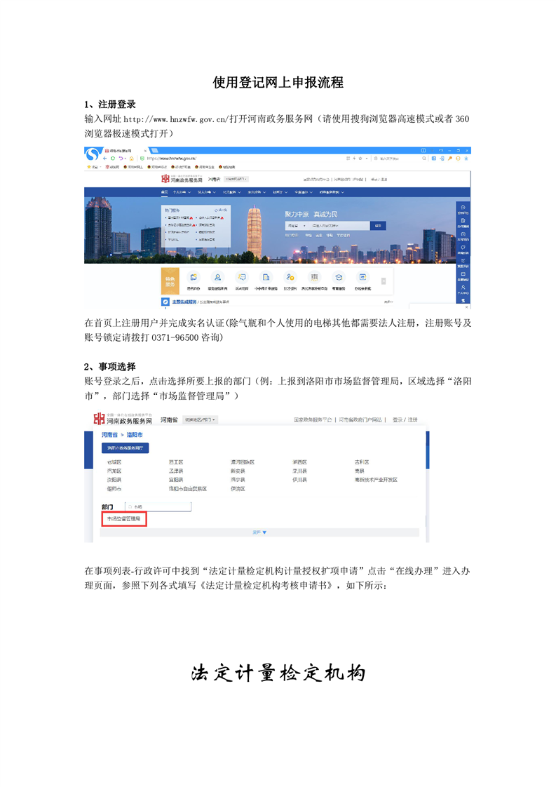Image resolution: width=556 pixels, height=787 pixels.
Task: Click the green browser refresh icon
Action: click(112, 158)
